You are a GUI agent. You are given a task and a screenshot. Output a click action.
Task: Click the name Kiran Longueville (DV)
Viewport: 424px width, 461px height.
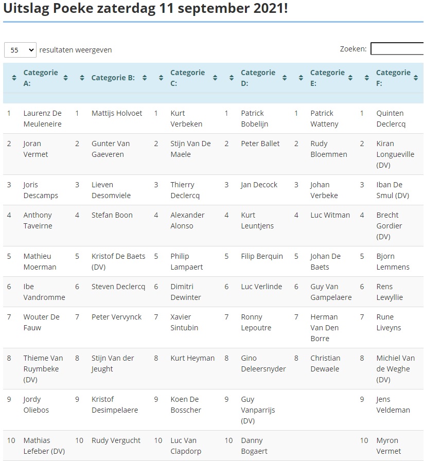tap(395, 154)
